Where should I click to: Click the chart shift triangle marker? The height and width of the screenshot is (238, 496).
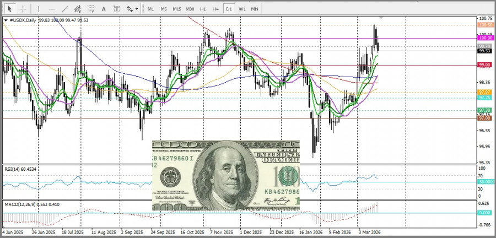pyautogui.click(x=381, y=18)
